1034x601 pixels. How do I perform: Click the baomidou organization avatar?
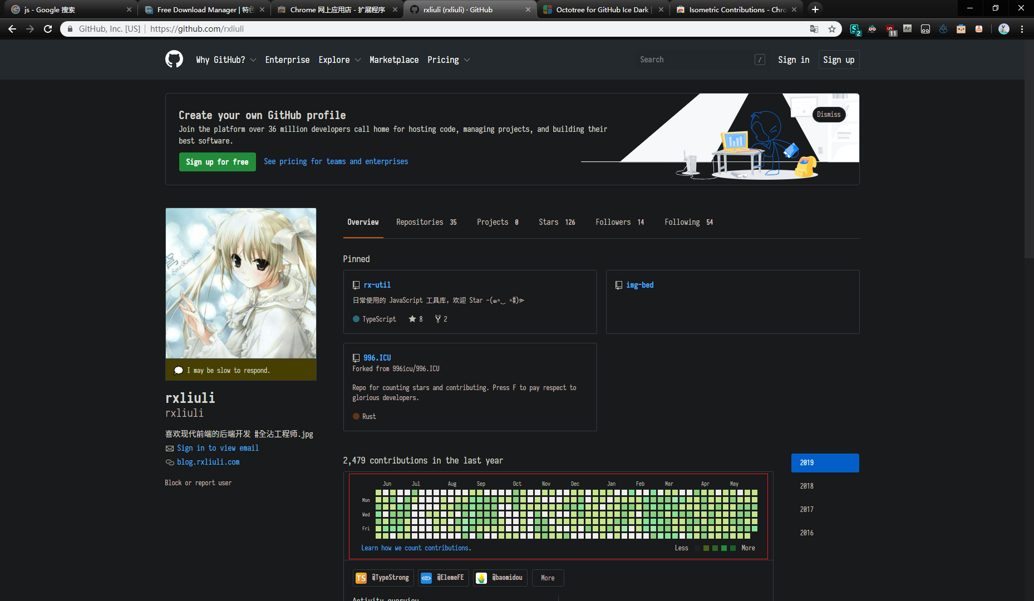481,578
